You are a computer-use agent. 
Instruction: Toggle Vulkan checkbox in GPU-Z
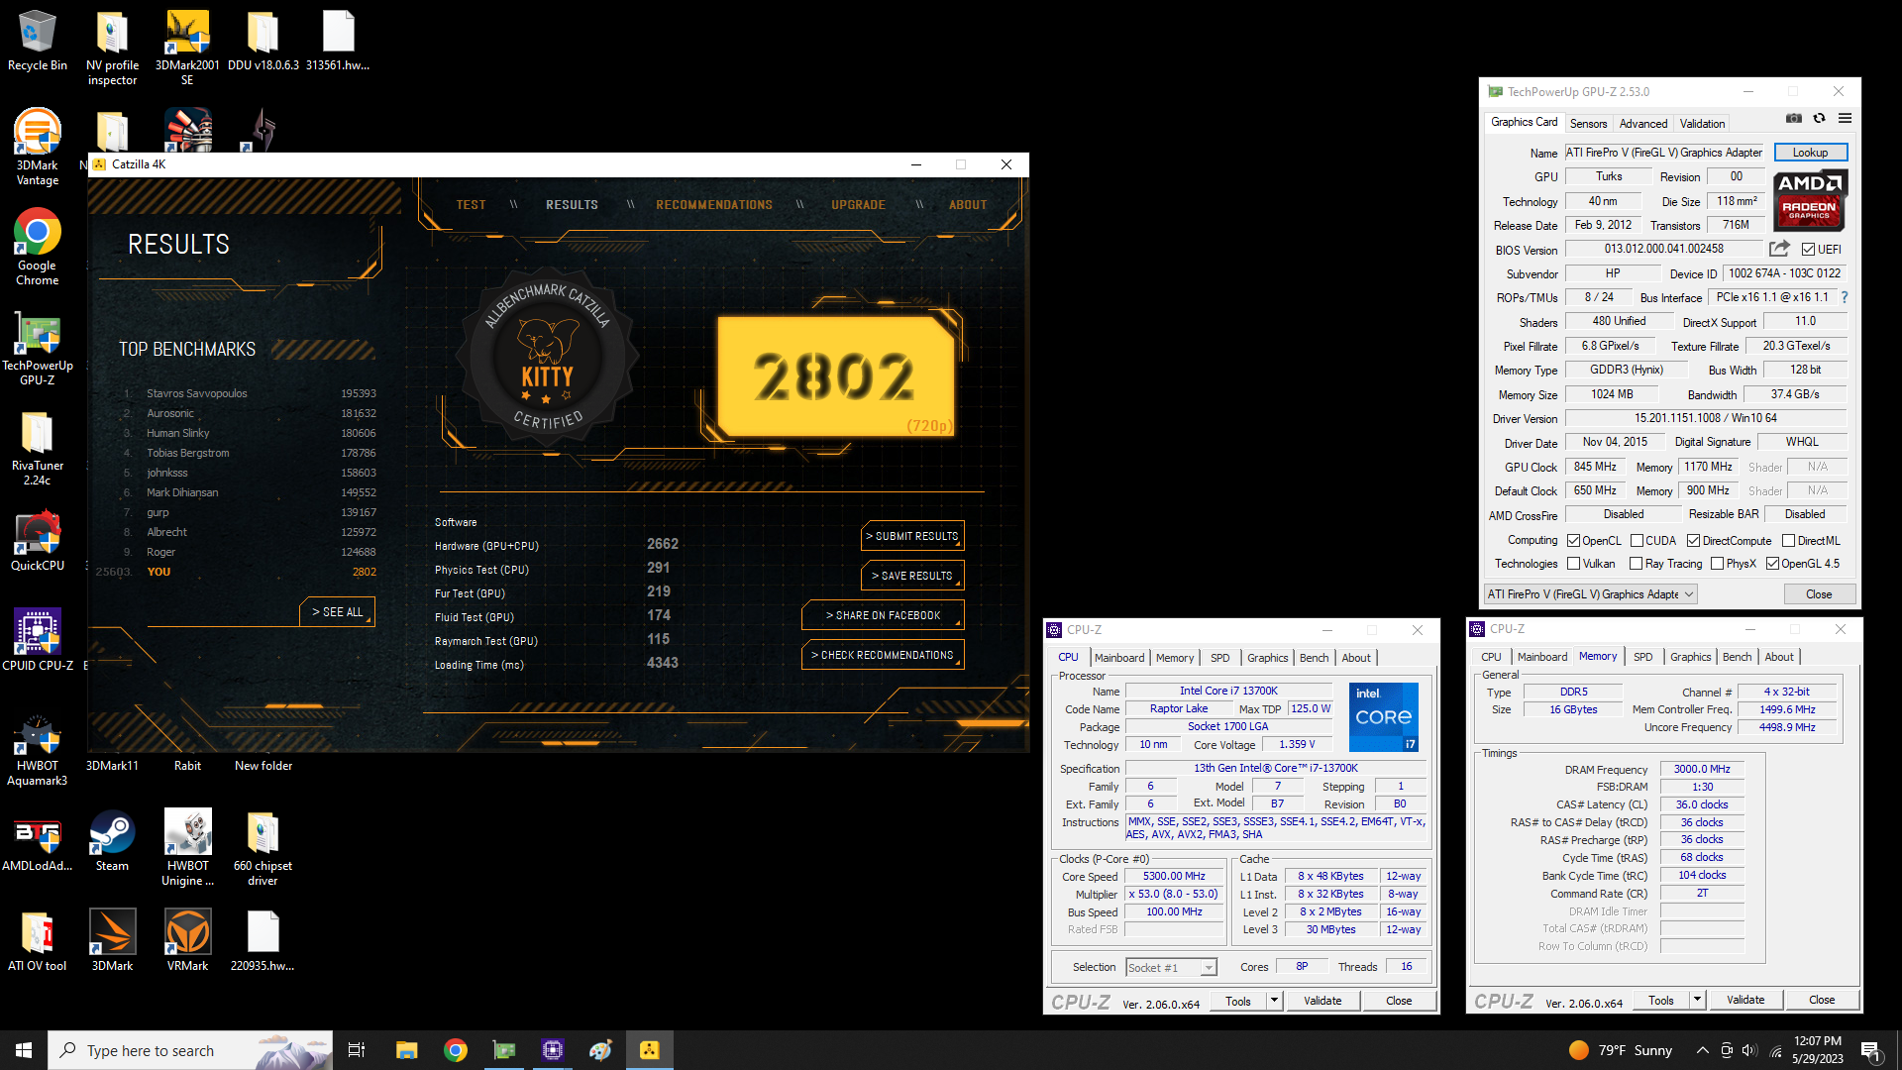click(x=1573, y=564)
